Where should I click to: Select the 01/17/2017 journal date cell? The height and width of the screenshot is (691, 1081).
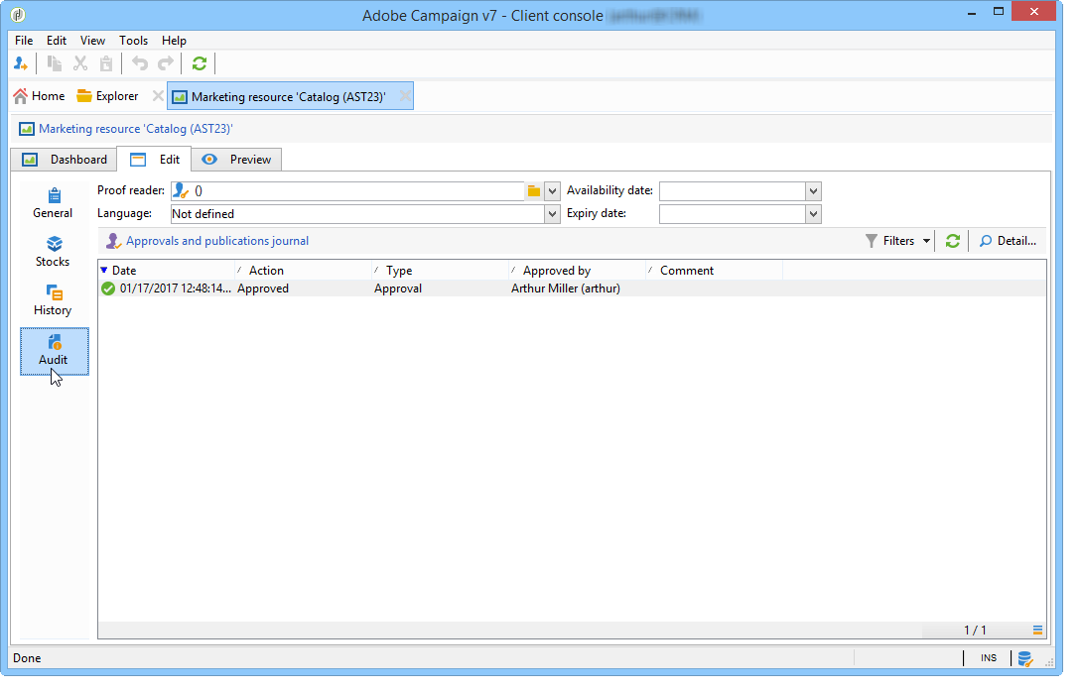[175, 289]
